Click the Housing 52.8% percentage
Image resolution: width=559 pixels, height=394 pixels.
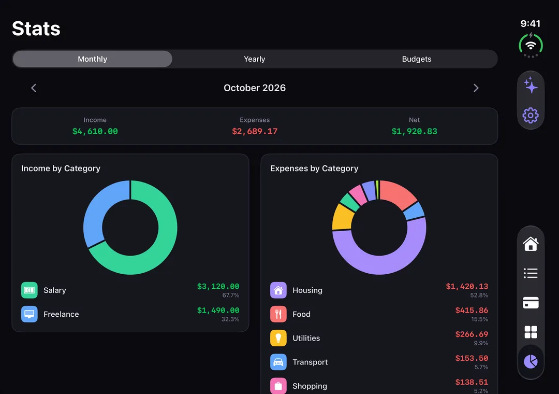pos(479,295)
